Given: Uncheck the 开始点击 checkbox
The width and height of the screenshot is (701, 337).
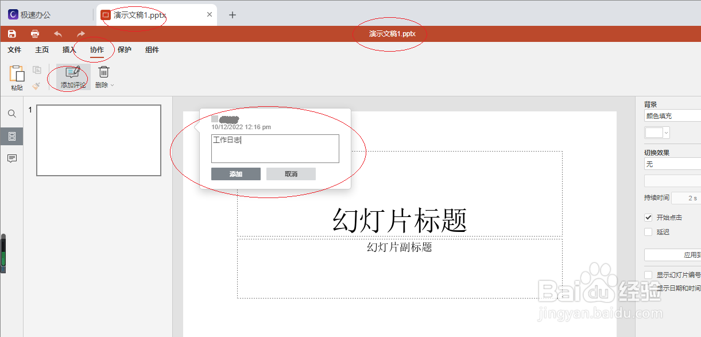Looking at the screenshot, I should click(649, 217).
